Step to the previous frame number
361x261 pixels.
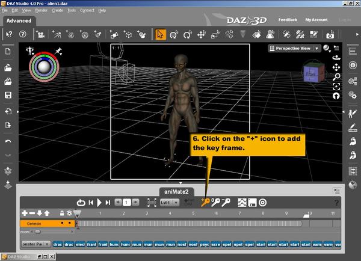pyautogui.click(x=118, y=202)
